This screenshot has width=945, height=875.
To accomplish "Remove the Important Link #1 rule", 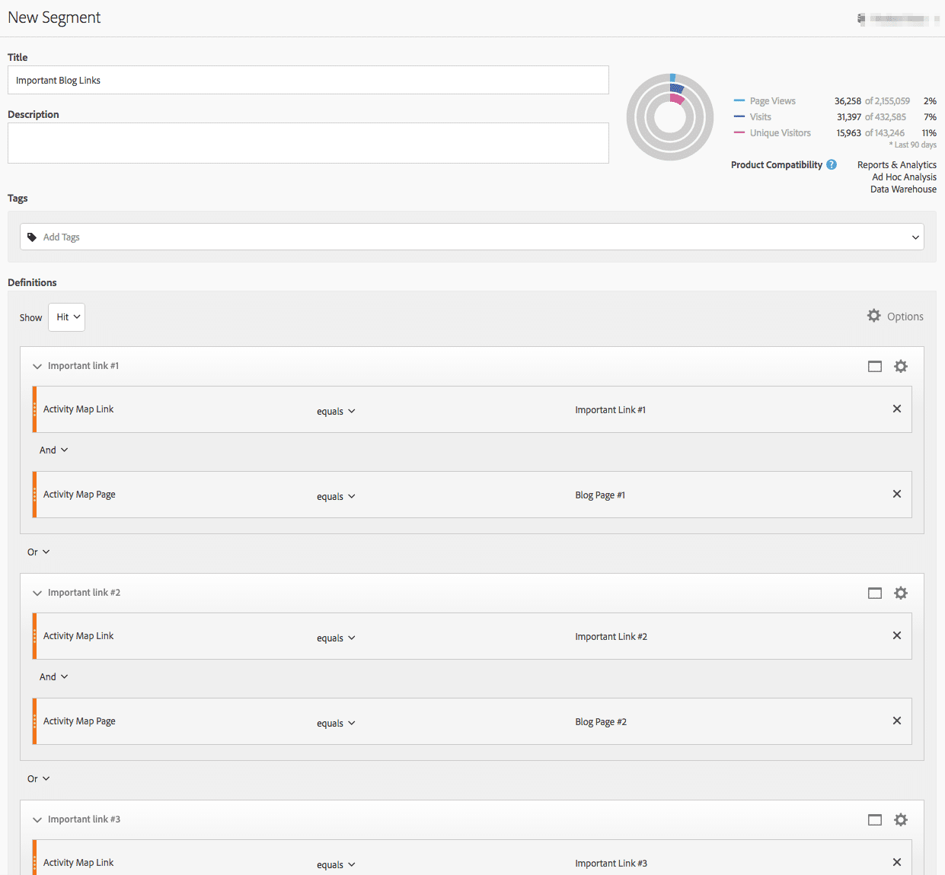I will (x=897, y=409).
